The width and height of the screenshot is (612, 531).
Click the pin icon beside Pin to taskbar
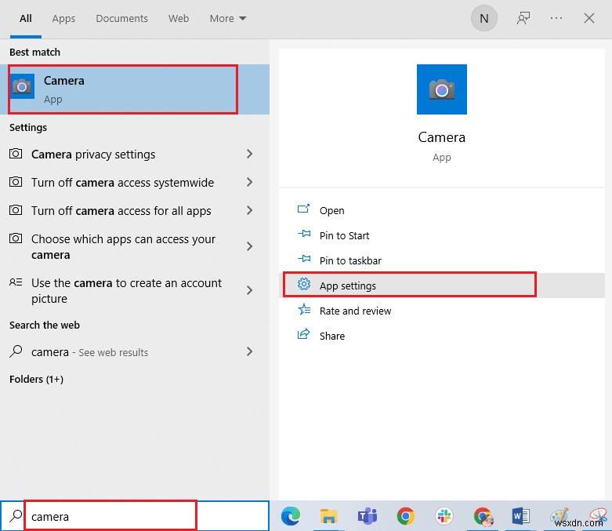[x=304, y=259]
